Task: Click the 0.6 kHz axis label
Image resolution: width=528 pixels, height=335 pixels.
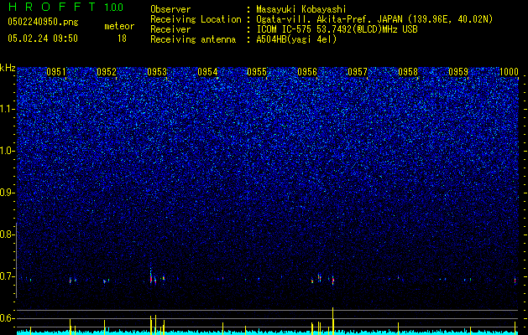Action: point(7,318)
